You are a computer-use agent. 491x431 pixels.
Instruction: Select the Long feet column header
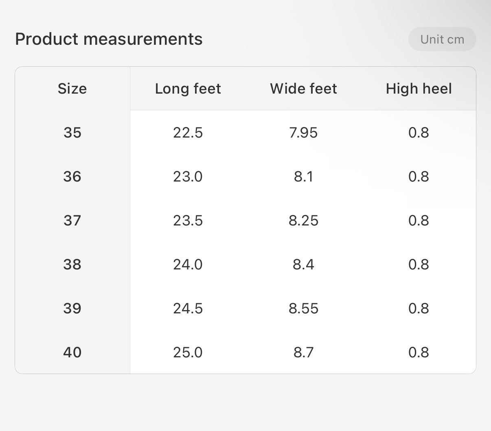[188, 89]
